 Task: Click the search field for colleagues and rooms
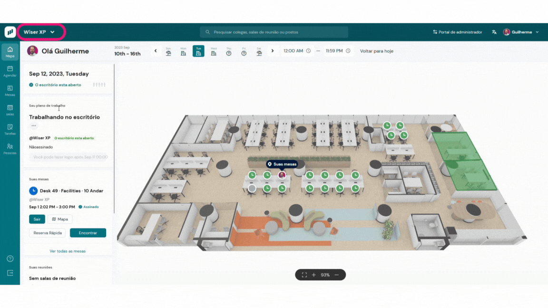274,32
